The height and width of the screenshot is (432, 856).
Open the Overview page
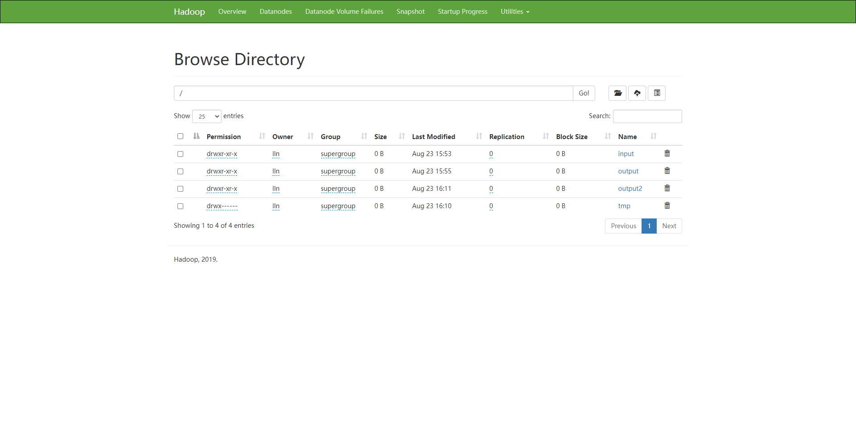point(232,12)
